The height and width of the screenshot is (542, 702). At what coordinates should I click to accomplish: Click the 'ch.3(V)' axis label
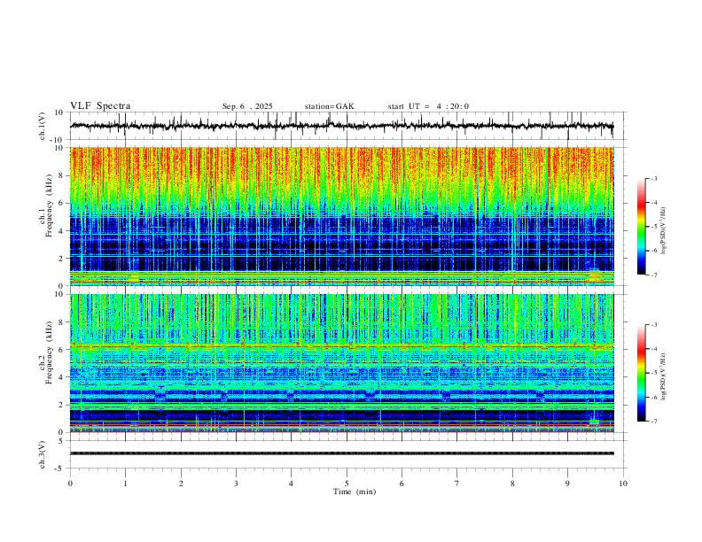[x=43, y=454]
